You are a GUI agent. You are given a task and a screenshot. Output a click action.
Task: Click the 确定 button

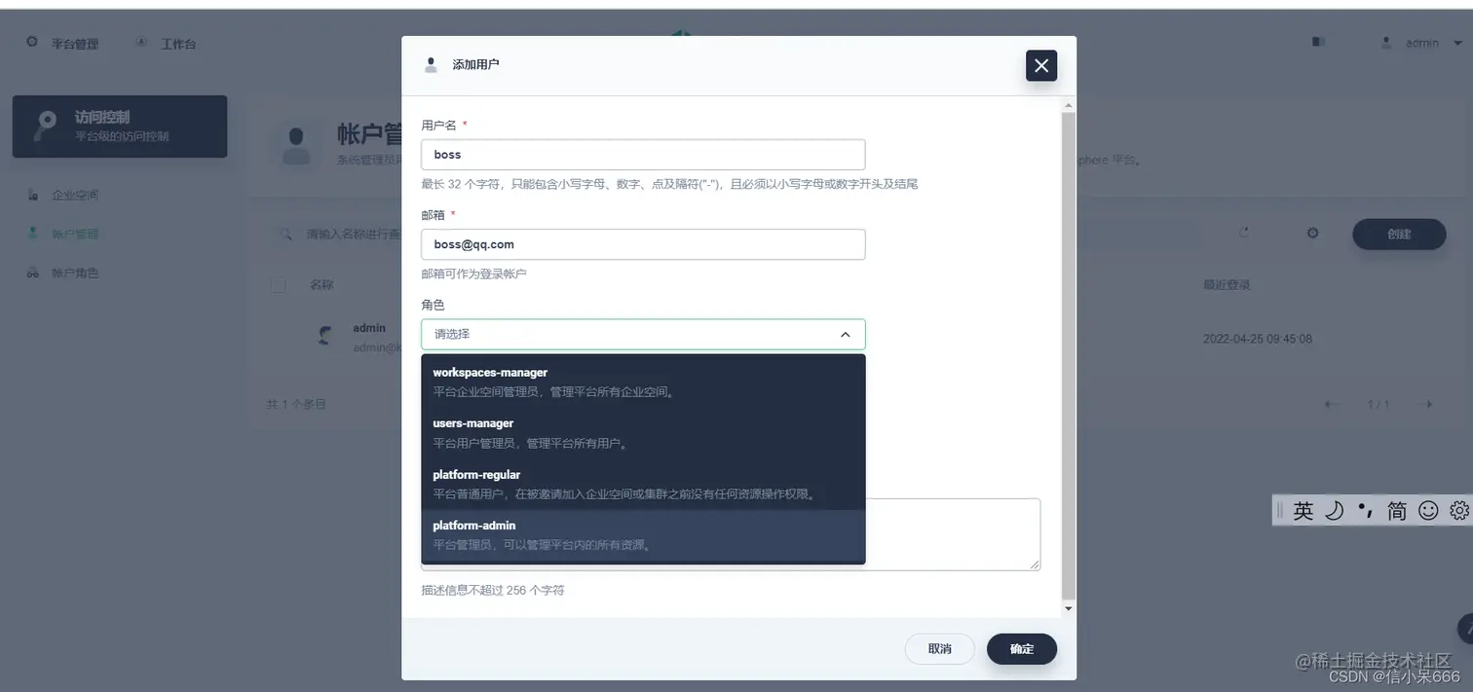[1022, 648]
